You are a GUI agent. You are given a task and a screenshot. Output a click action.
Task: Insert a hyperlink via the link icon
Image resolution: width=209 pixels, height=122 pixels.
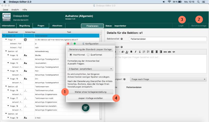click(x=165, y=52)
